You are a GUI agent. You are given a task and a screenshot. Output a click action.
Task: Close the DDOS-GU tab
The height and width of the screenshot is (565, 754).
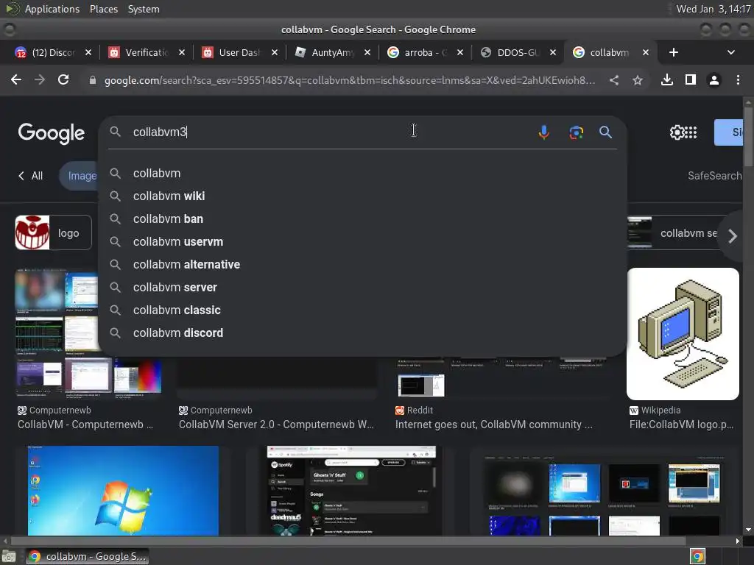pos(553,52)
